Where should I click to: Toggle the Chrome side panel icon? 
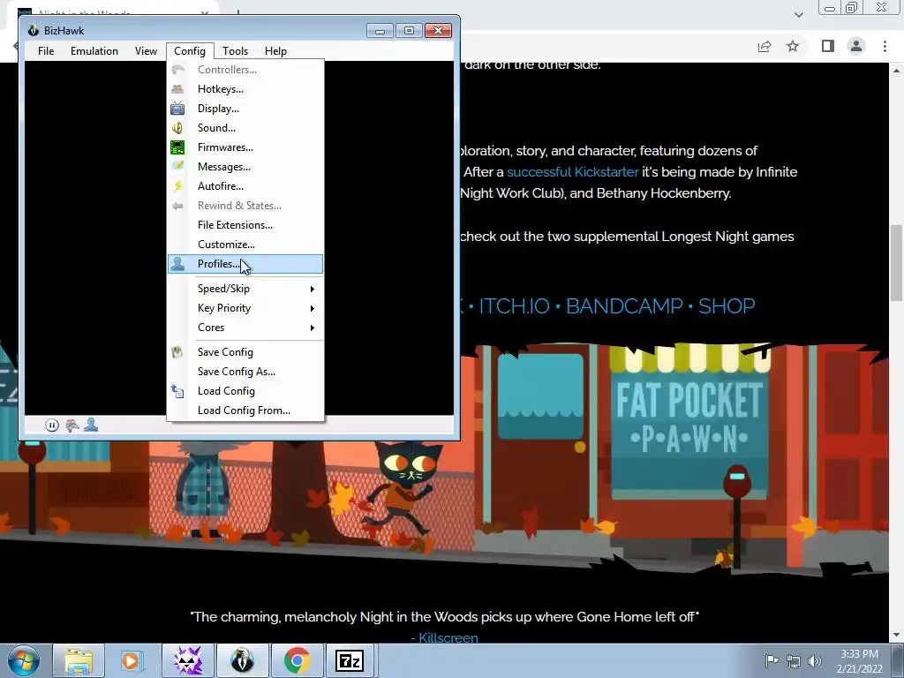pos(828,46)
